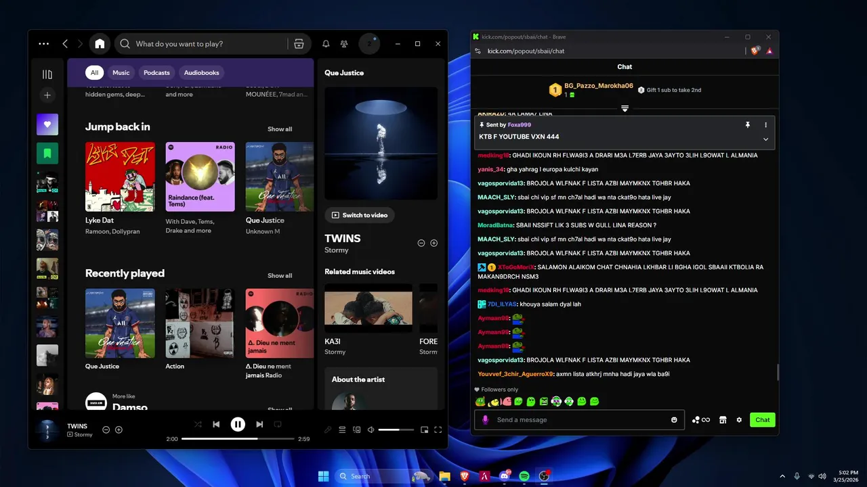The image size is (867, 487).
Task: Open the green bookmark tile in sidebar
Action: pos(47,154)
